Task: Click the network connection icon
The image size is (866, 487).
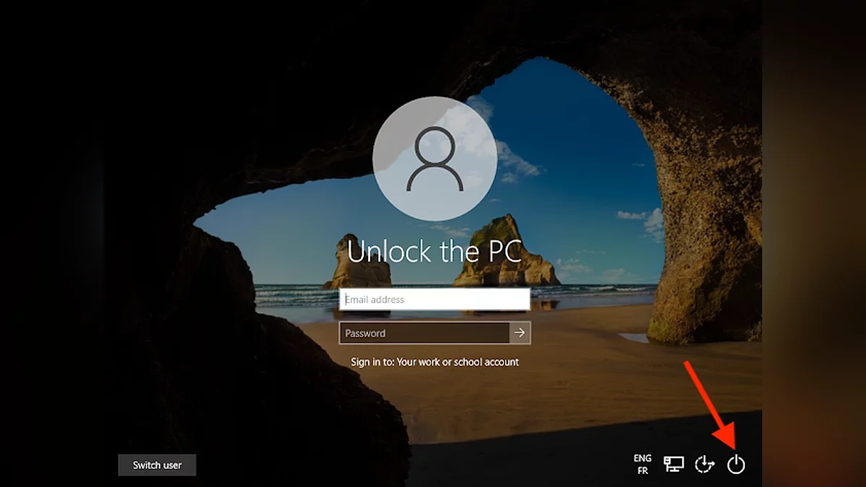Action: (x=674, y=465)
